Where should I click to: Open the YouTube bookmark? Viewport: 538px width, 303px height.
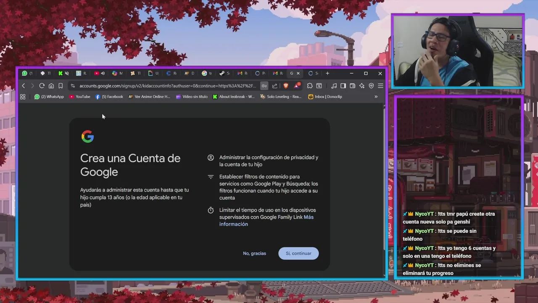click(x=80, y=97)
